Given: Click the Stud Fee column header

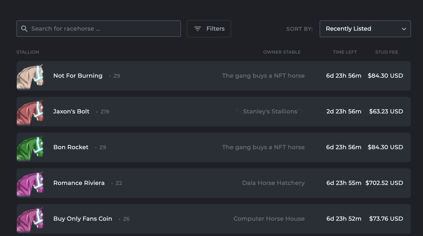Looking at the screenshot, I should click(386, 52).
